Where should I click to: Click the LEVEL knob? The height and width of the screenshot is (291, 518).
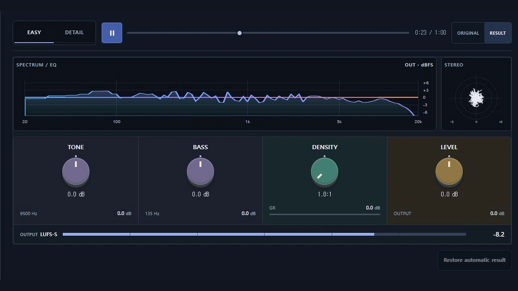click(x=449, y=171)
